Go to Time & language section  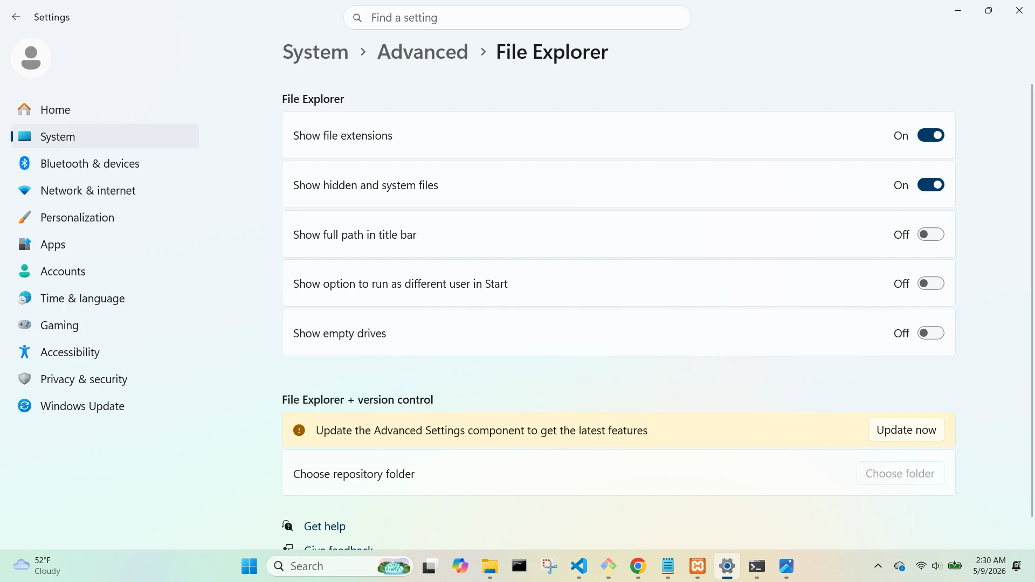tap(105, 298)
